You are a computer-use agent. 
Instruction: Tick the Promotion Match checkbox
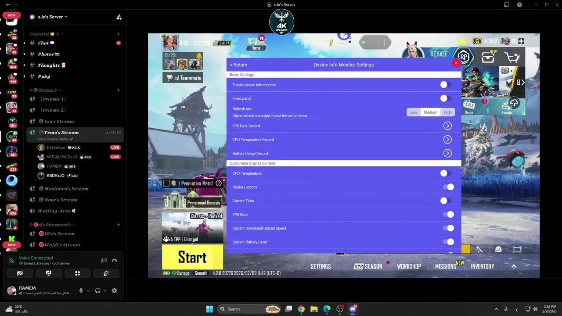point(166,183)
